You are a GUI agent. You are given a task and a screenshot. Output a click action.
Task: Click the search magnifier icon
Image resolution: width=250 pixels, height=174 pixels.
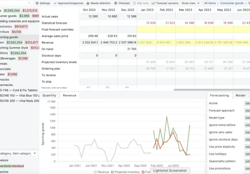(x=30, y=3)
